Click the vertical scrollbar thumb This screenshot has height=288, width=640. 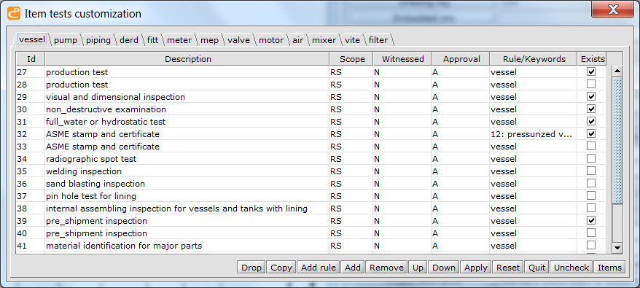(617, 140)
